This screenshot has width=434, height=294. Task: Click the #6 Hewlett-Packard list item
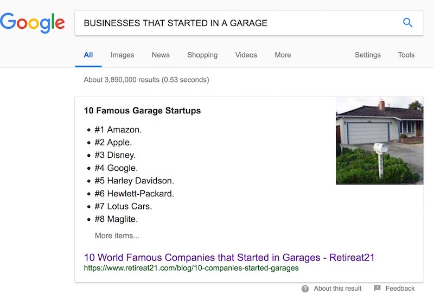[134, 194]
